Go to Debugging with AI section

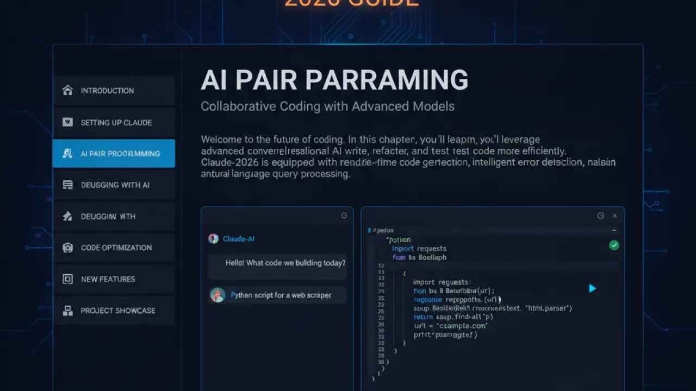coord(114,185)
